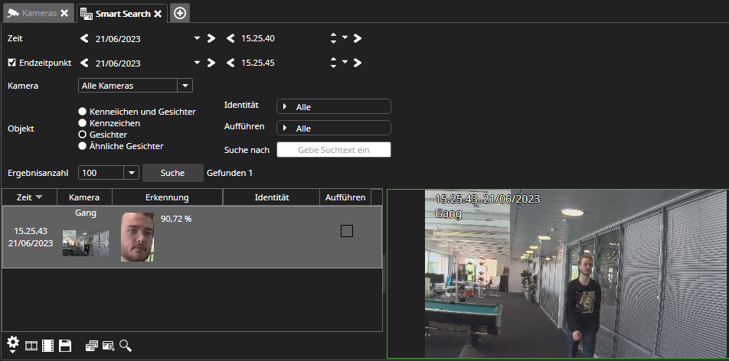Click the vertical film reel icon

48,346
